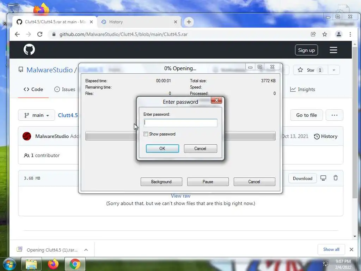This screenshot has width=361, height=271.
Task: Open MalwareStudio avatar in commit row
Action: pos(27,136)
